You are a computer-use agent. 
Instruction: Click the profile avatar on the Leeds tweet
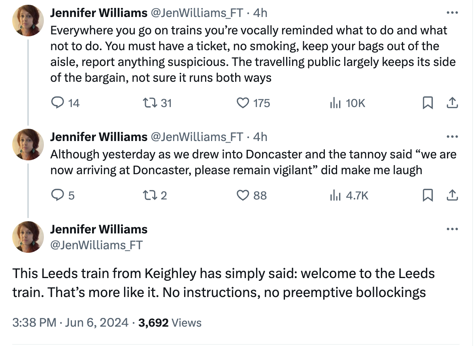[28, 237]
